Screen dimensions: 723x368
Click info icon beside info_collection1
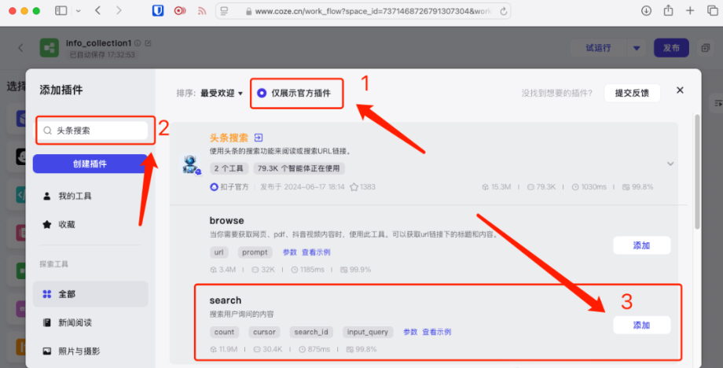click(138, 43)
